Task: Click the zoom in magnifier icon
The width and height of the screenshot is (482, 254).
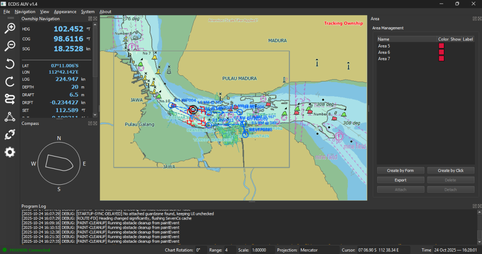Action: point(10,28)
